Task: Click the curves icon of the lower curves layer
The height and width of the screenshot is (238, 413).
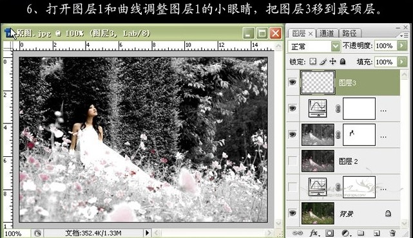Action: (x=318, y=187)
